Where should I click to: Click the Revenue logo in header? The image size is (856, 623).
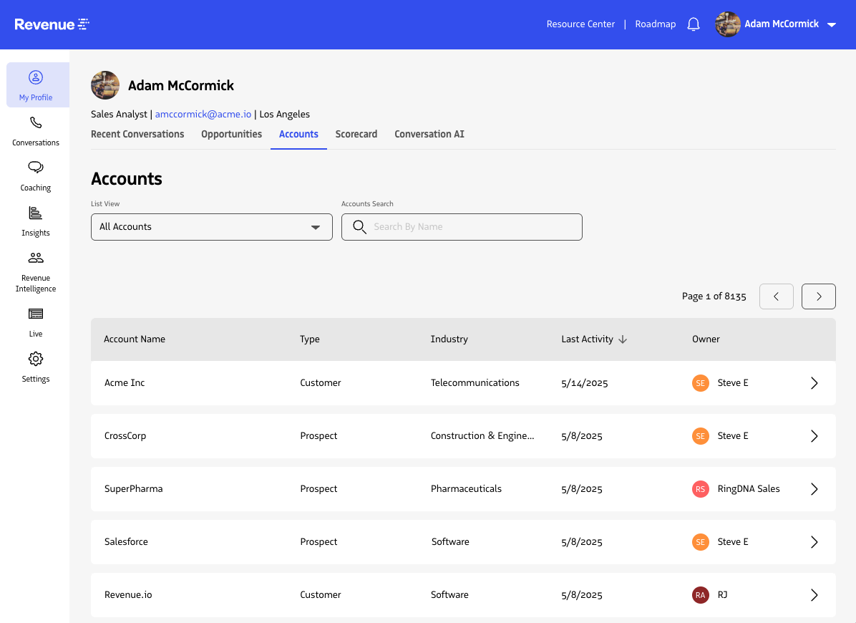pos(52,24)
